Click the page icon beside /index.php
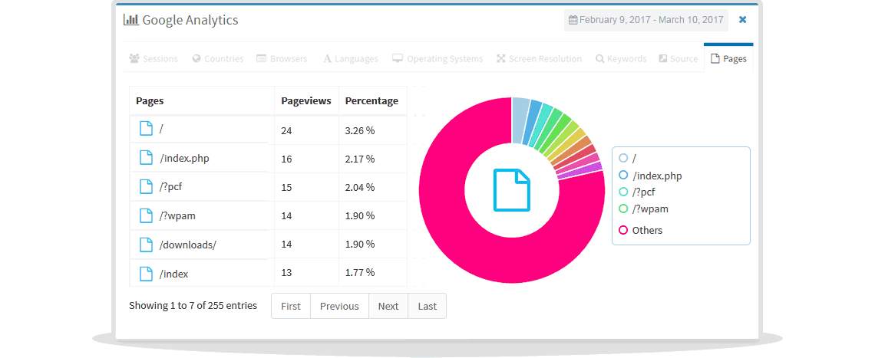Screen dimensions: 875x358 point(146,158)
